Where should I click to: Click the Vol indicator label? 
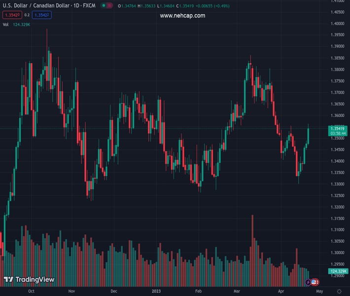click(x=5, y=24)
